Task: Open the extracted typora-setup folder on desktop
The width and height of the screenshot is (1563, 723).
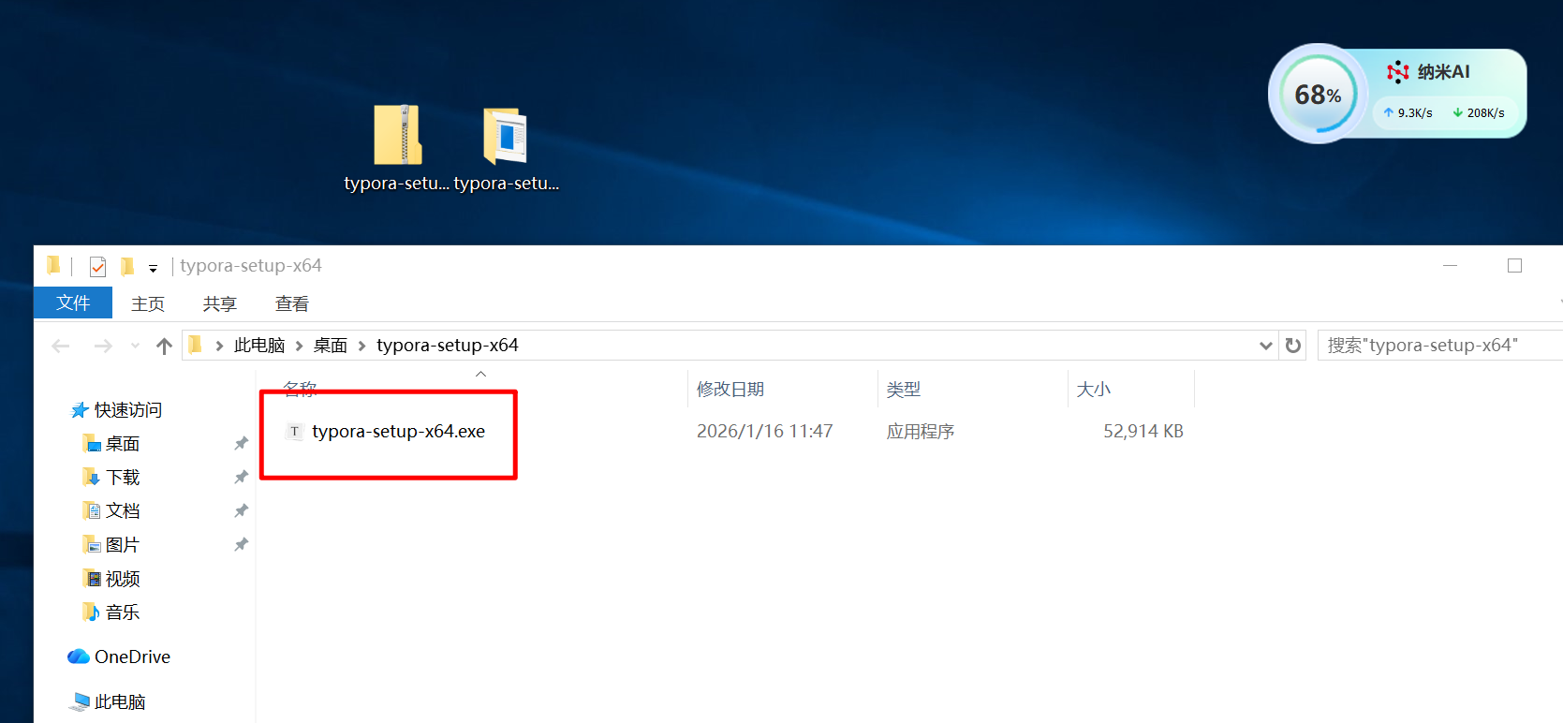Action: tap(506, 137)
